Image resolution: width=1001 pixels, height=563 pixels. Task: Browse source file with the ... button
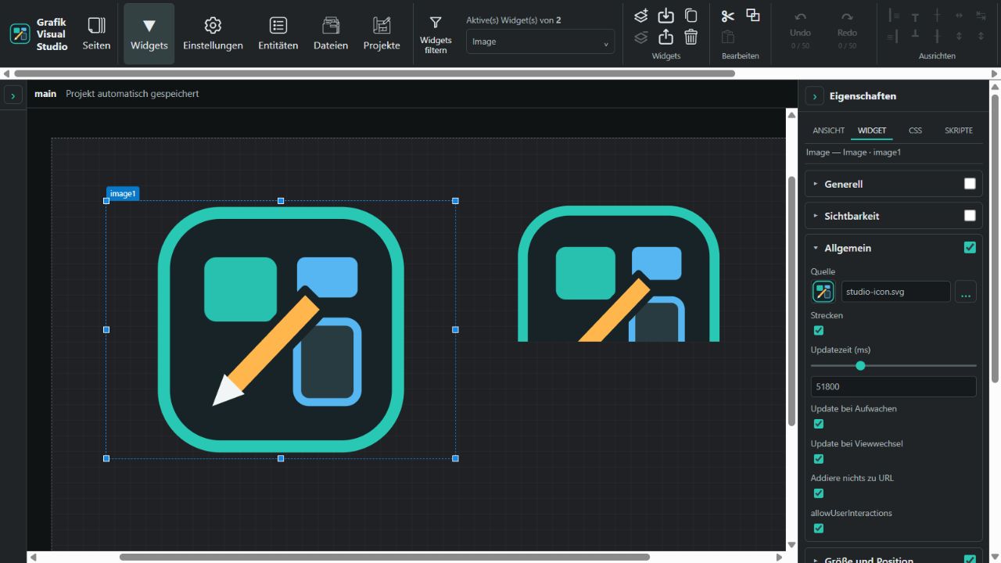pos(966,292)
